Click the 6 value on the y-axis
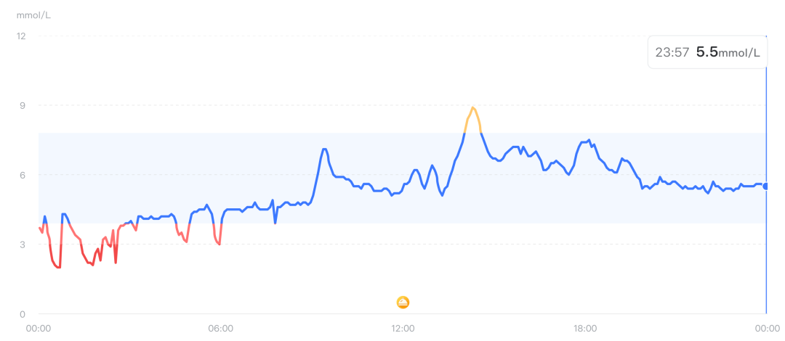 point(23,175)
